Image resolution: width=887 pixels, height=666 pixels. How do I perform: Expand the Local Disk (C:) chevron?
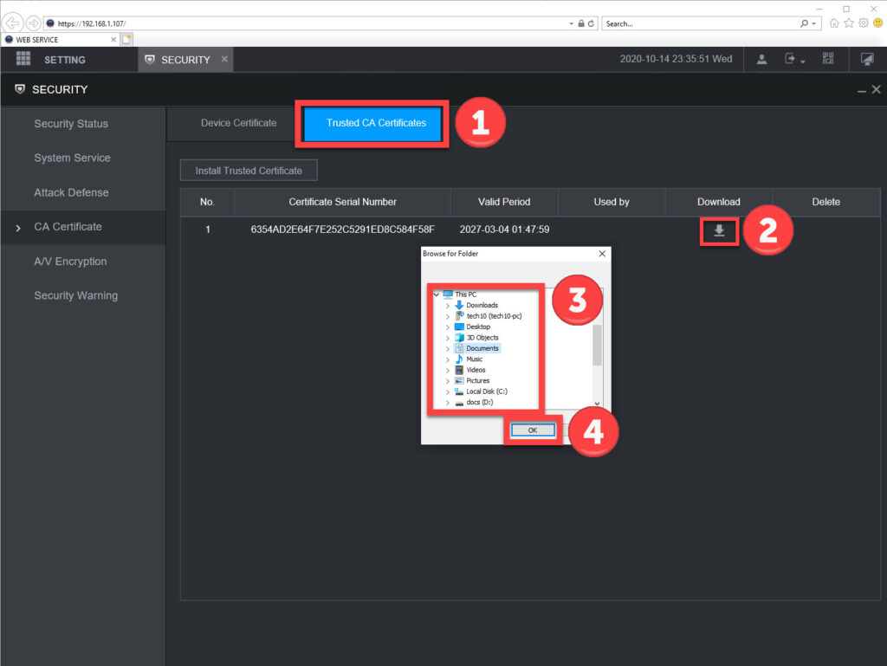tap(448, 391)
